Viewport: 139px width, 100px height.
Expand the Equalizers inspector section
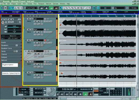(x=11, y=45)
